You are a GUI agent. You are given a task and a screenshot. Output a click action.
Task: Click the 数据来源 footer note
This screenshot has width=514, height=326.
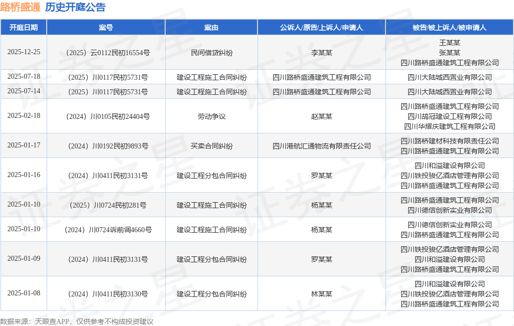point(77,321)
